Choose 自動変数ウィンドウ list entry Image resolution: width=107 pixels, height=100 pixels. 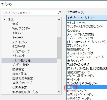point(87,72)
